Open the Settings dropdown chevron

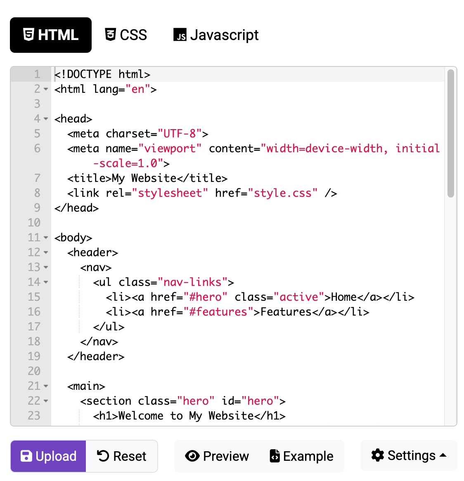[x=443, y=455]
